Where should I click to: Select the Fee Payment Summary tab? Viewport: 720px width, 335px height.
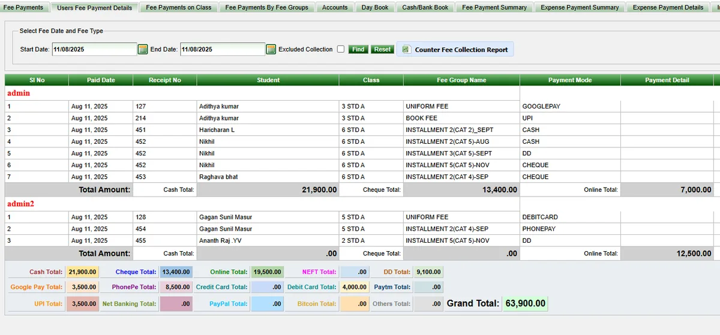click(494, 7)
